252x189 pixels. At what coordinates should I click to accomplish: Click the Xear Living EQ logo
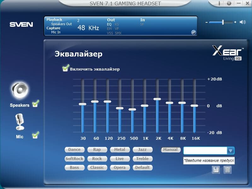(x=228, y=53)
